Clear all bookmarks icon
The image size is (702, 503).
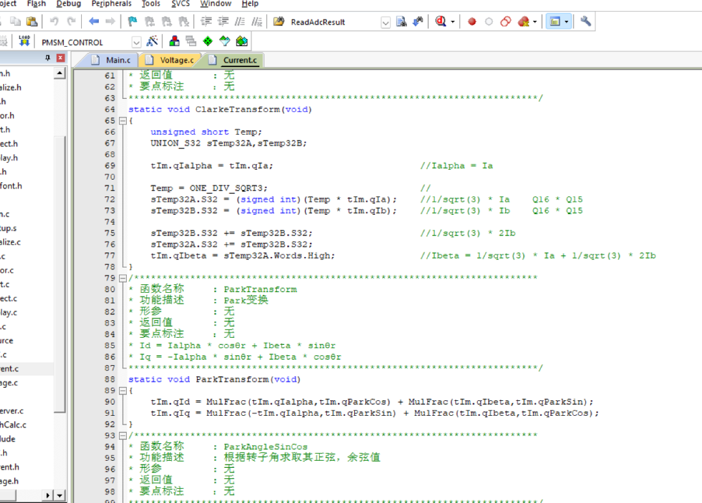183,21
